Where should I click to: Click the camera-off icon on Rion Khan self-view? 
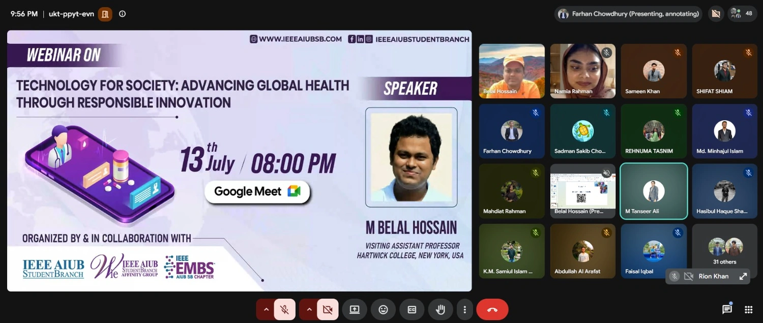[689, 276]
